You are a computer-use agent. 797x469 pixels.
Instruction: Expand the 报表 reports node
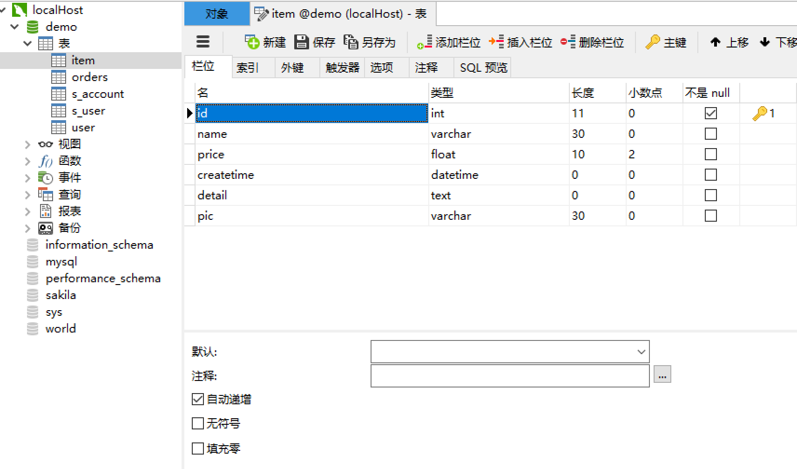(27, 211)
